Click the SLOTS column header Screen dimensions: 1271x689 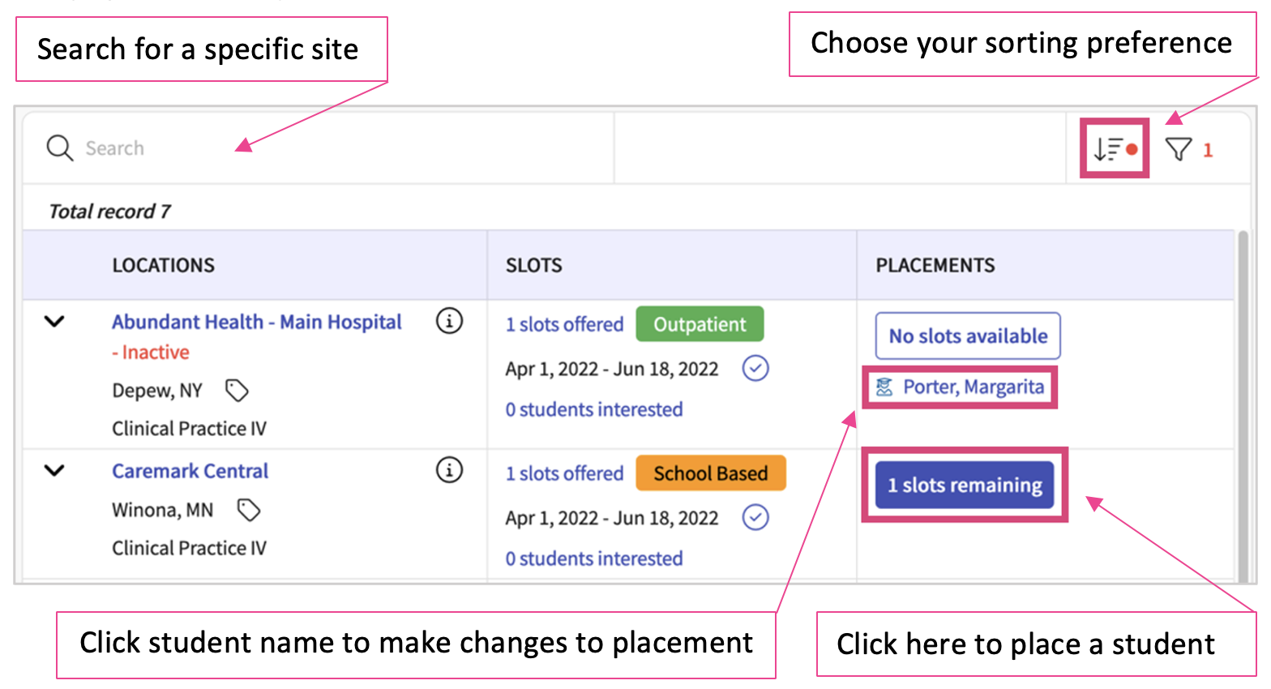pos(533,266)
